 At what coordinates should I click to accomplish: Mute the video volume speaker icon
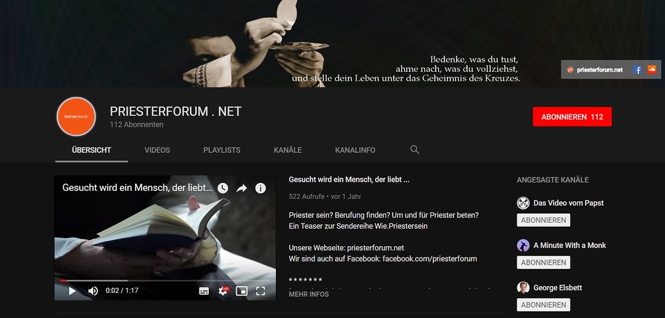[93, 291]
